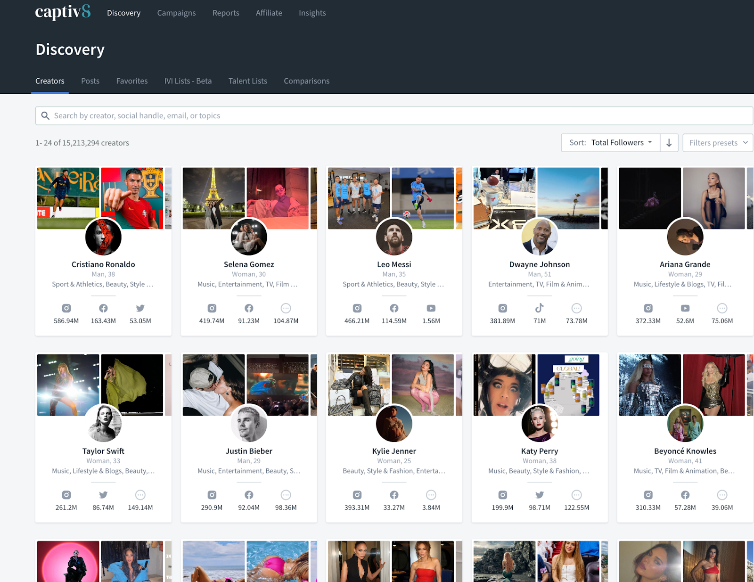
Task: Click Ariana Grande's round profile avatar
Action: (x=685, y=237)
